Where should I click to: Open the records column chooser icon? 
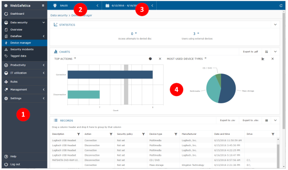[267, 121]
